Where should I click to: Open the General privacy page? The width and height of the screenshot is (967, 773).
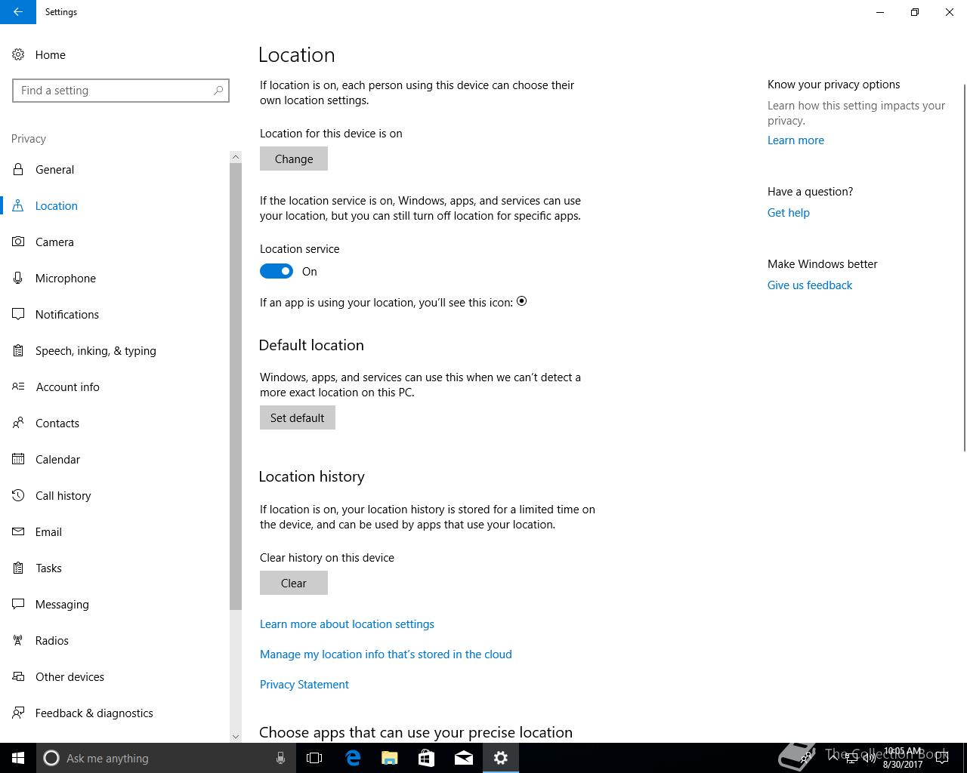click(x=115, y=169)
